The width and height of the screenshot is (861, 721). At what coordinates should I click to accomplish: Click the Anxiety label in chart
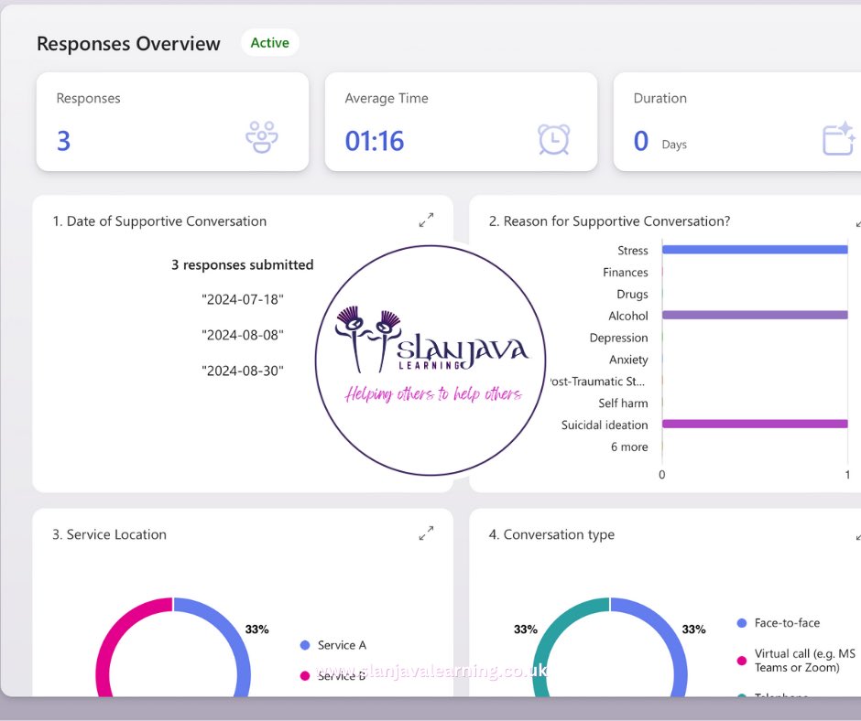(628, 360)
